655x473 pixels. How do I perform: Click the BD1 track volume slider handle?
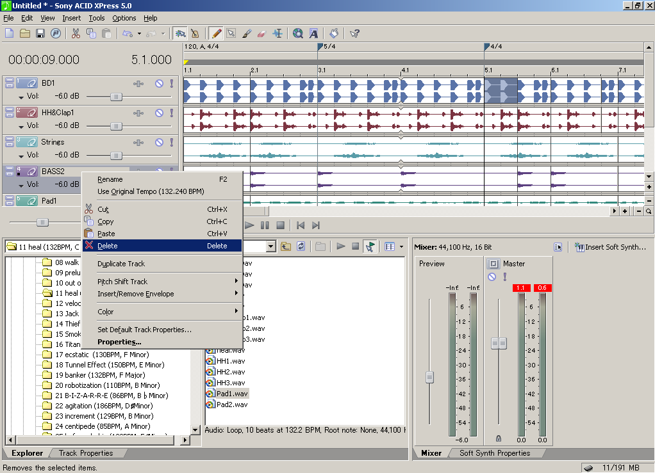coord(116,97)
